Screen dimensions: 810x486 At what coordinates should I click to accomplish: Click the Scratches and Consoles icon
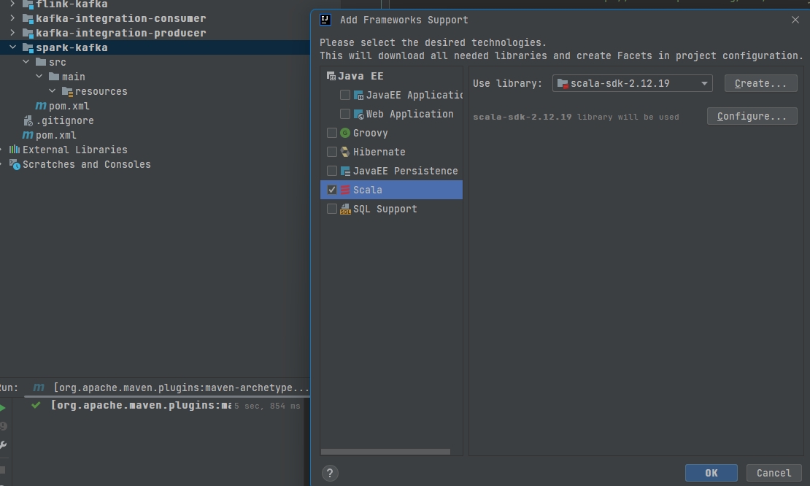[15, 164]
